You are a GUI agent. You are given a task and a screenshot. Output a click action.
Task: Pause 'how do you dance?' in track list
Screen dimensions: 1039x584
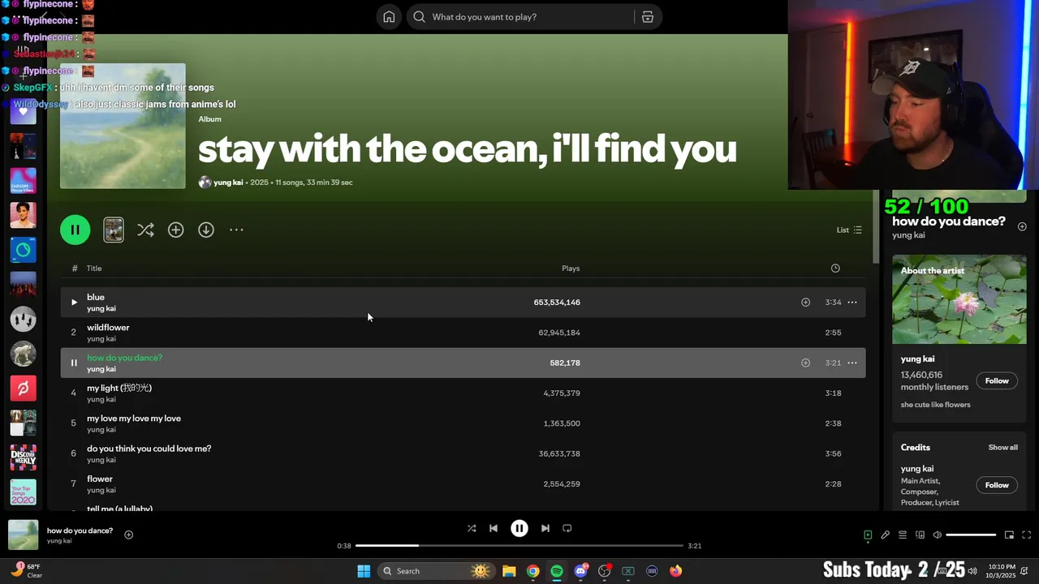coord(74,363)
